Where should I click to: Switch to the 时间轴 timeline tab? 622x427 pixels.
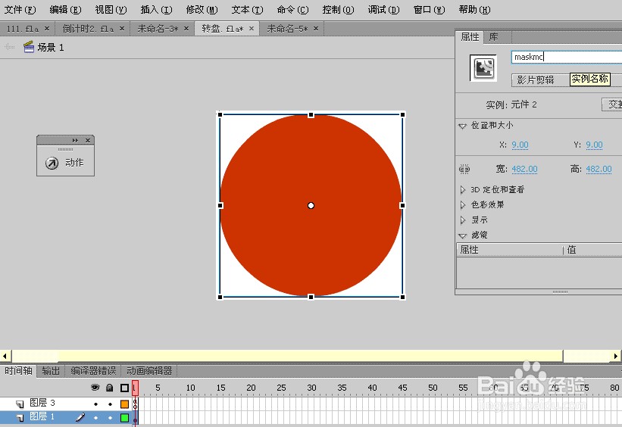click(x=18, y=371)
